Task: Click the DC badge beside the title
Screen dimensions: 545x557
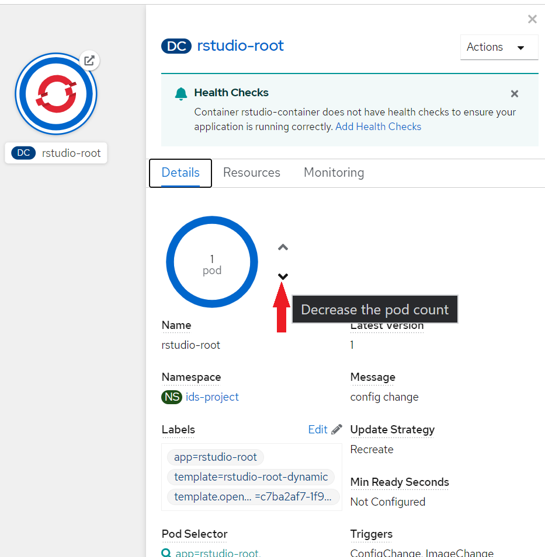Action: point(176,46)
